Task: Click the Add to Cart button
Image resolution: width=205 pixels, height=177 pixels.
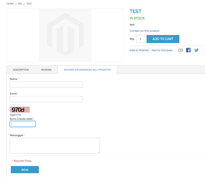Action: [163, 39]
